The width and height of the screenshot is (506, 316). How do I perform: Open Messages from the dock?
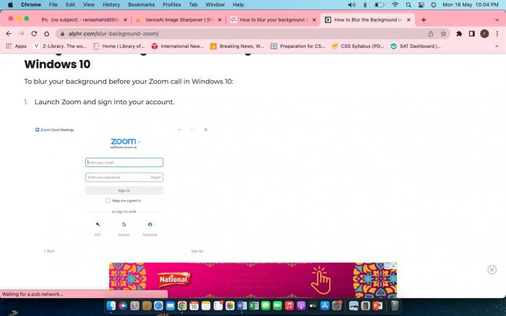[x=265, y=305]
